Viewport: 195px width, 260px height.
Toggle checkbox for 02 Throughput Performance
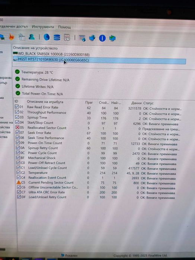17,112
